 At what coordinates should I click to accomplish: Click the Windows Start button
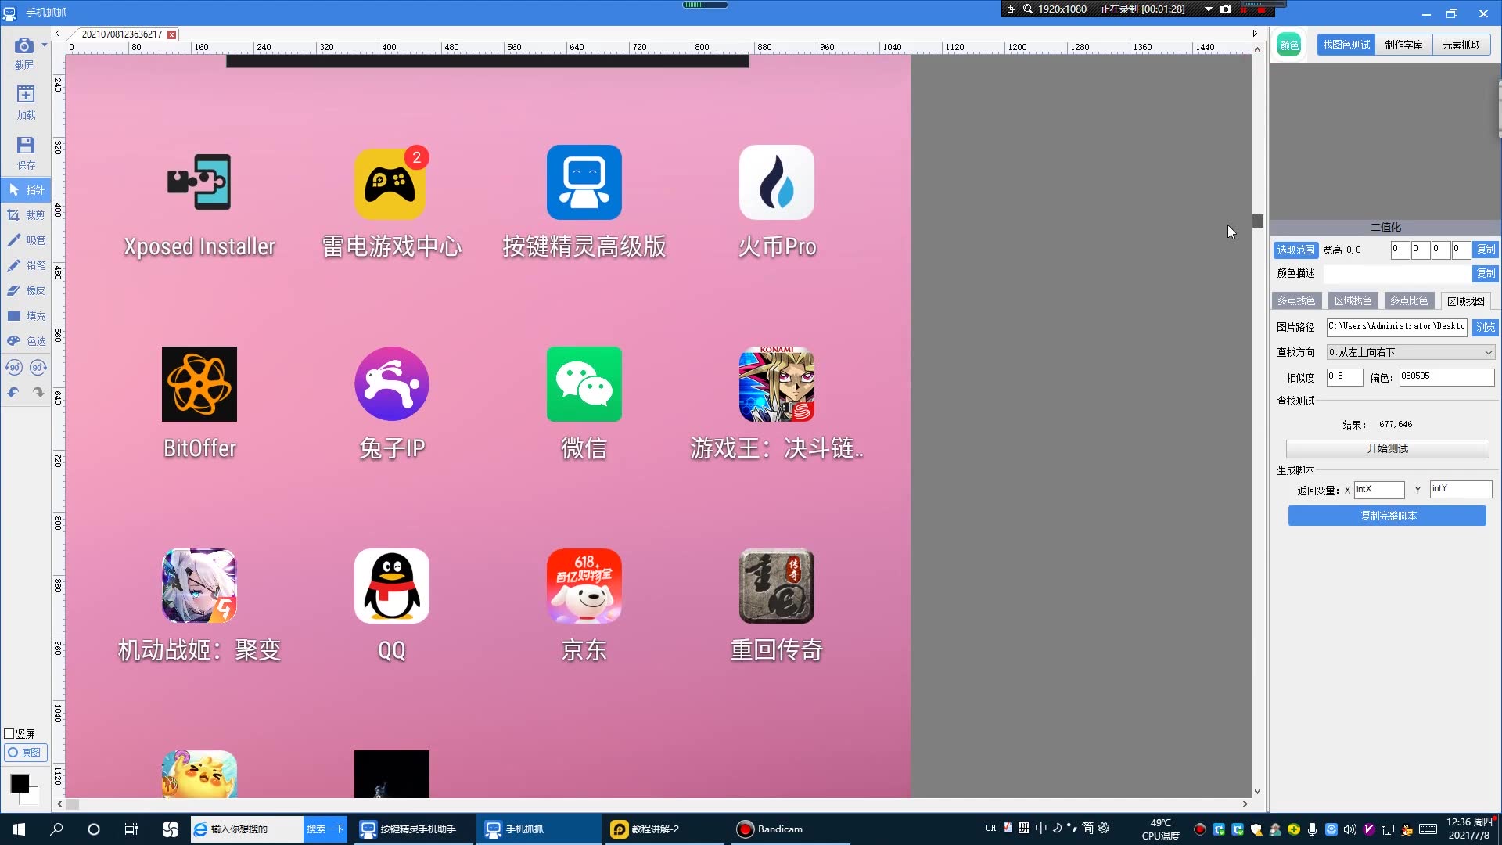[x=19, y=829]
